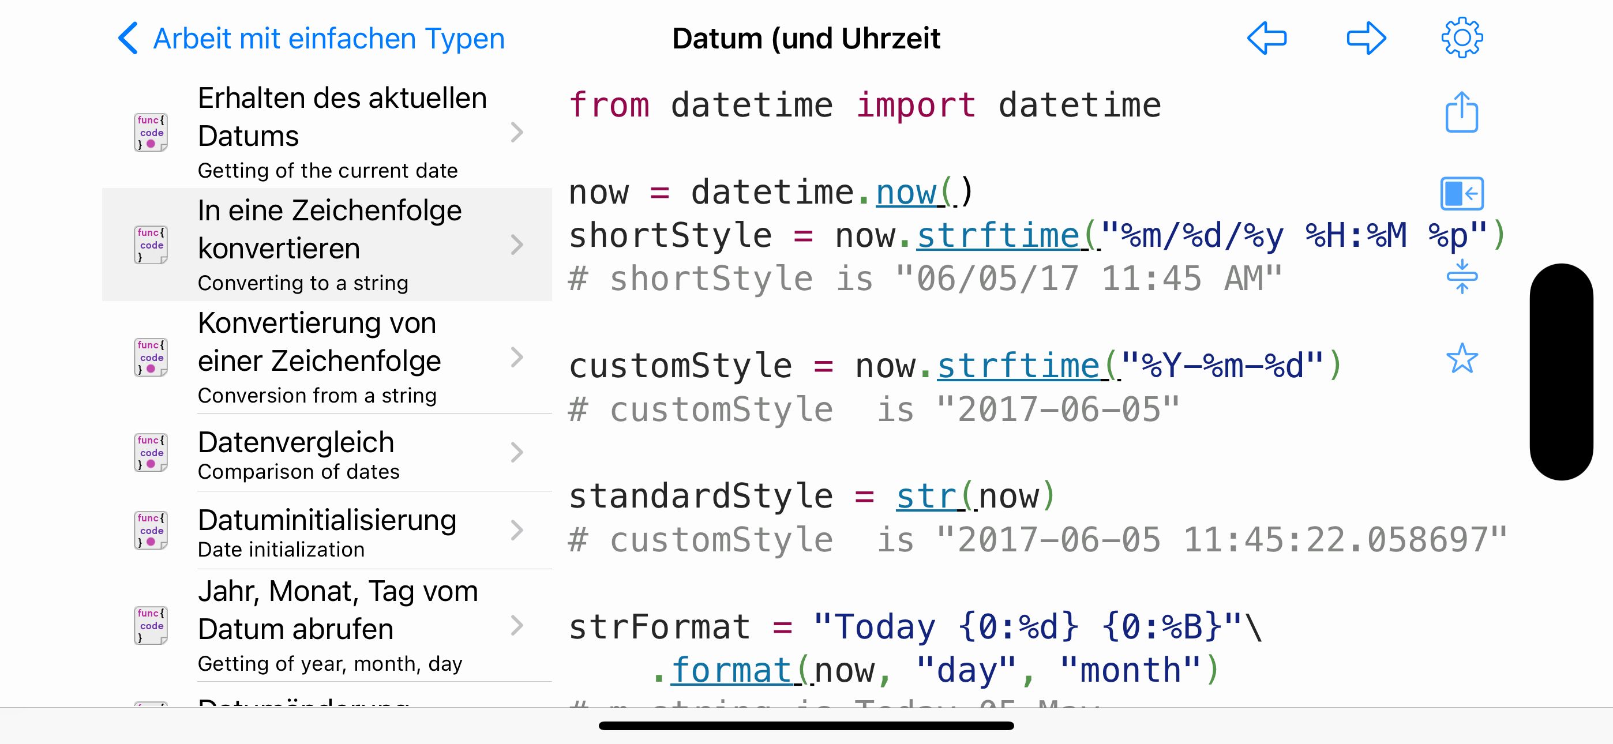Follow the str( link in standardStyle line

coord(936,497)
